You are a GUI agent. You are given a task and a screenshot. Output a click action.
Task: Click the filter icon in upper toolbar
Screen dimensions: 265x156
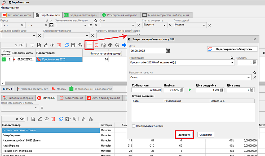coord(32,45)
